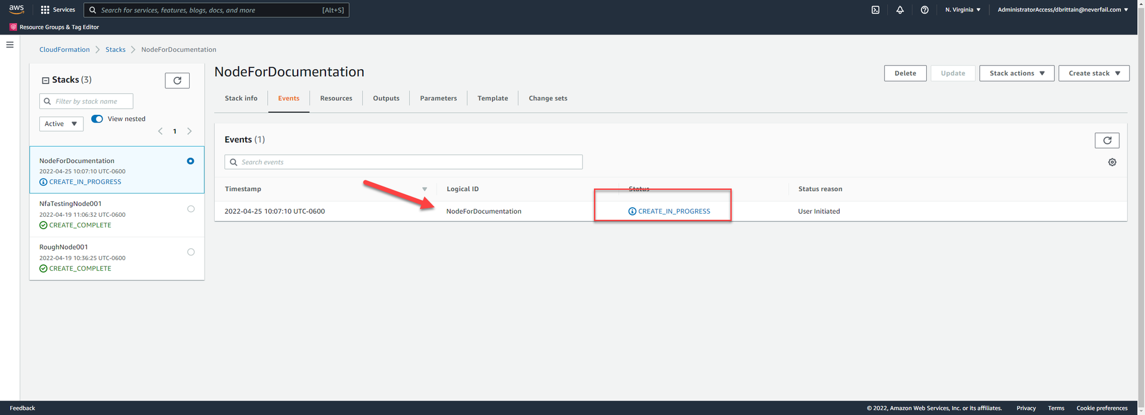Refresh the Events table
This screenshot has width=1145, height=415.
(x=1106, y=141)
